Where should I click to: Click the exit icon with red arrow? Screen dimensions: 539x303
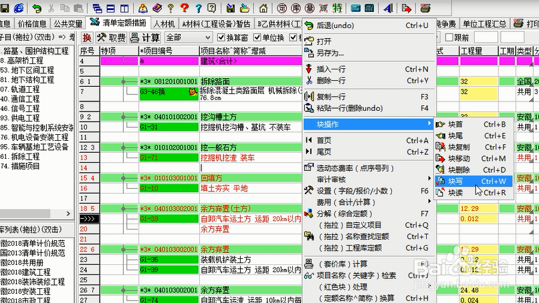407,8
